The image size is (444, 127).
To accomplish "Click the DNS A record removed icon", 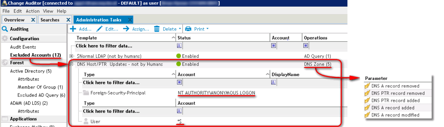I will click(367, 86).
